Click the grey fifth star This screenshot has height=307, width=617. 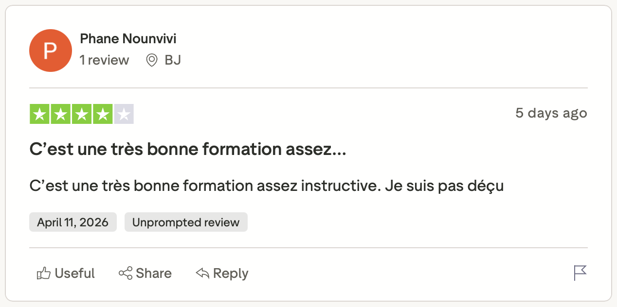click(x=124, y=114)
